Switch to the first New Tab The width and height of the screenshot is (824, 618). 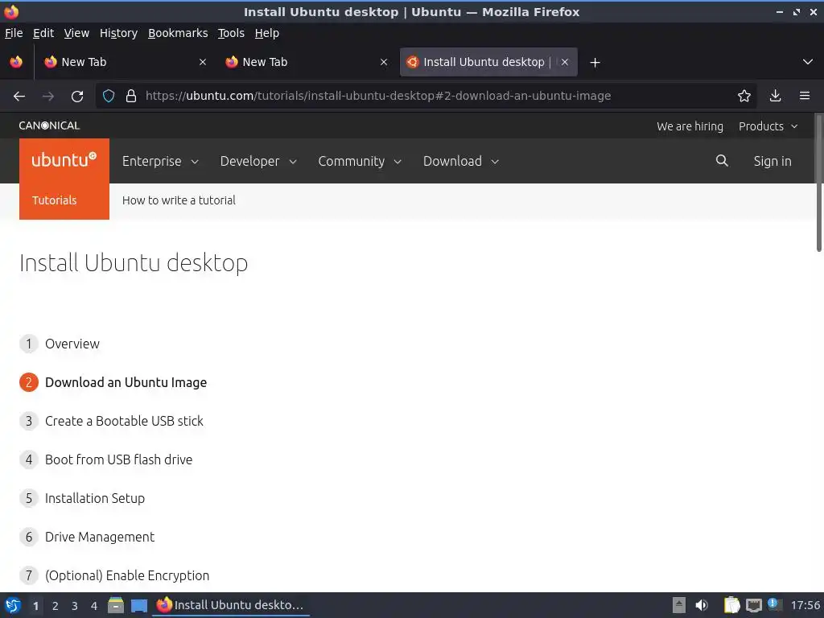(x=125, y=62)
